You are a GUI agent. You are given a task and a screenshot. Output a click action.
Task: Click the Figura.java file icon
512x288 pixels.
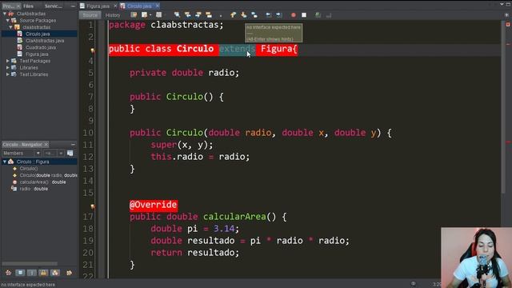(x=20, y=54)
